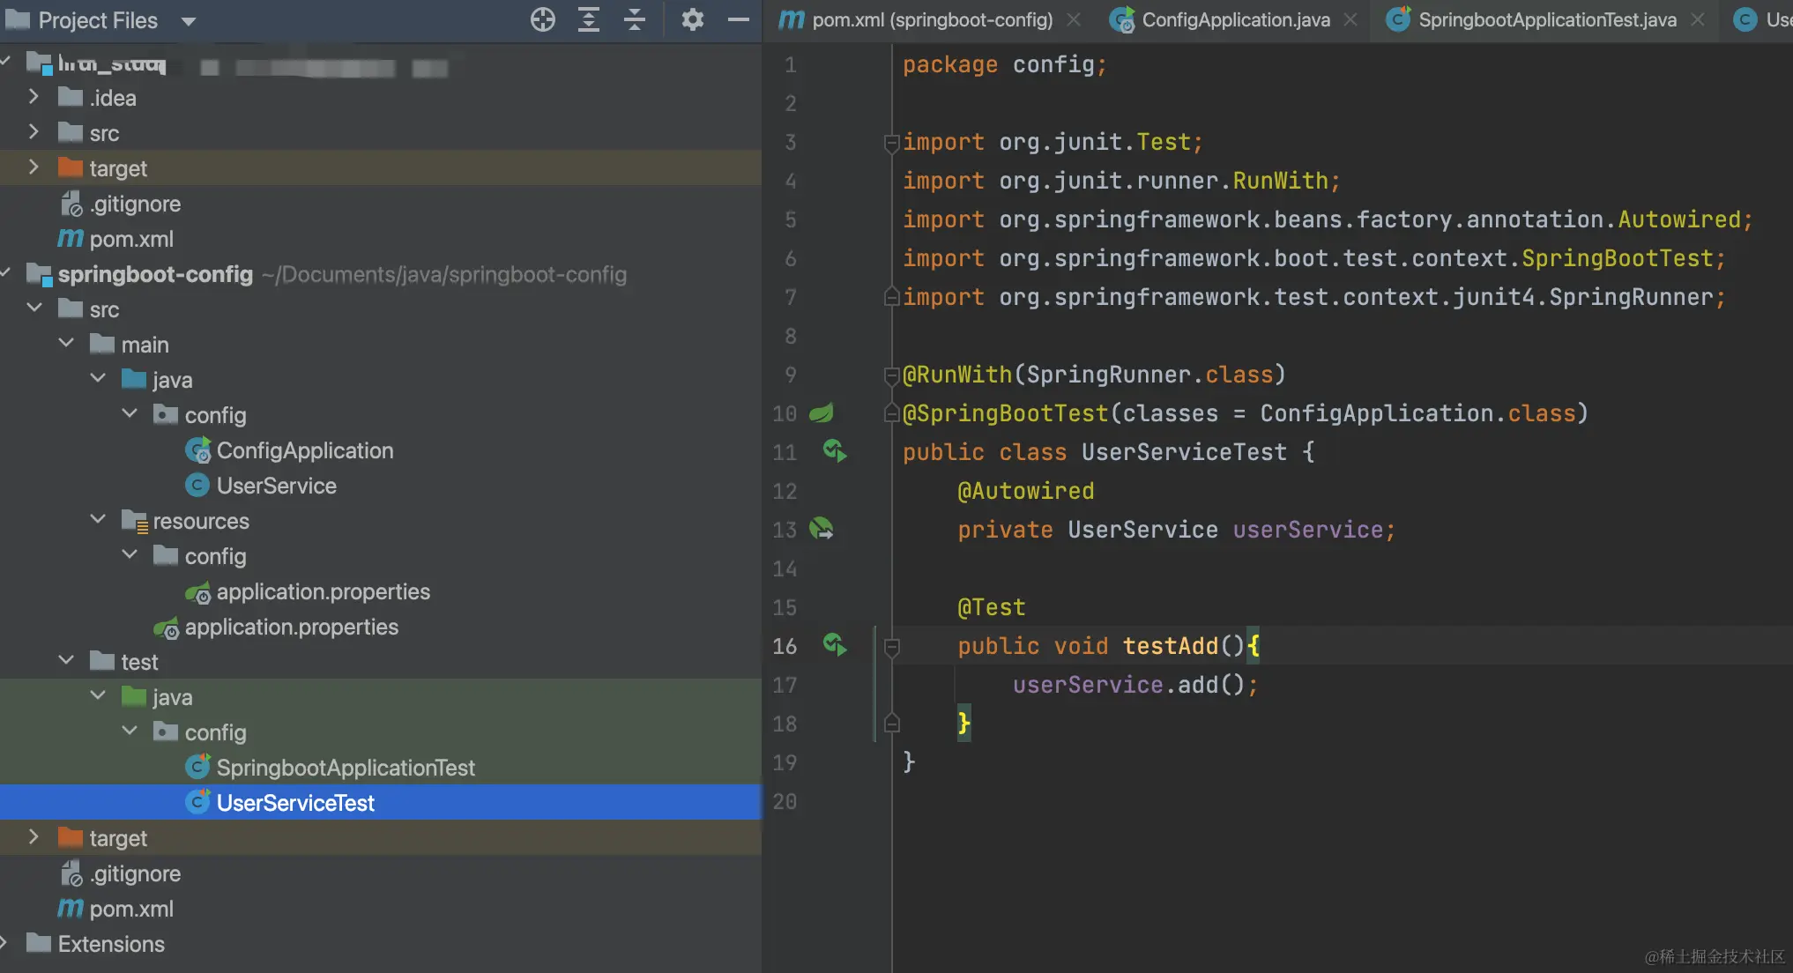Collapse the test folder

pos(66,661)
